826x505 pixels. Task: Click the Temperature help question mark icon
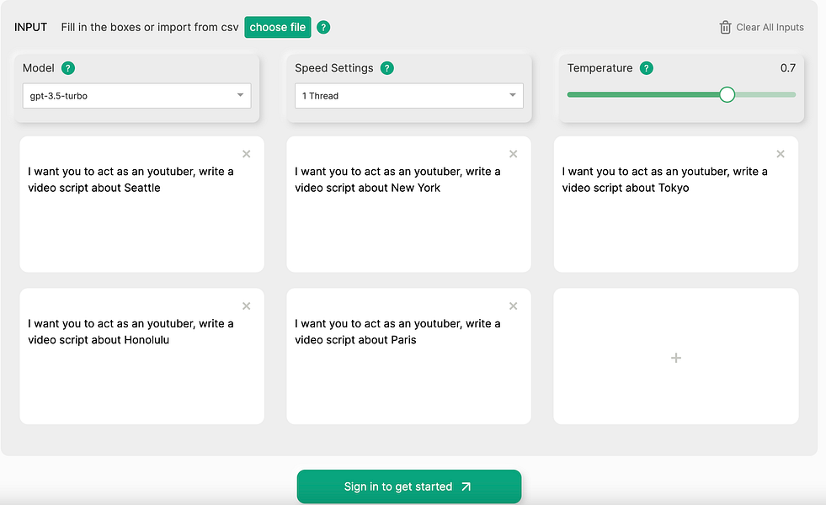coord(646,68)
